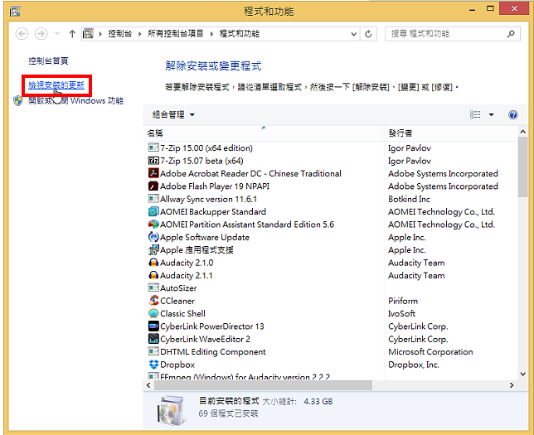Click the CyberLink PowerDirector 13 name
Screen dimensions: 534x435
pos(211,326)
